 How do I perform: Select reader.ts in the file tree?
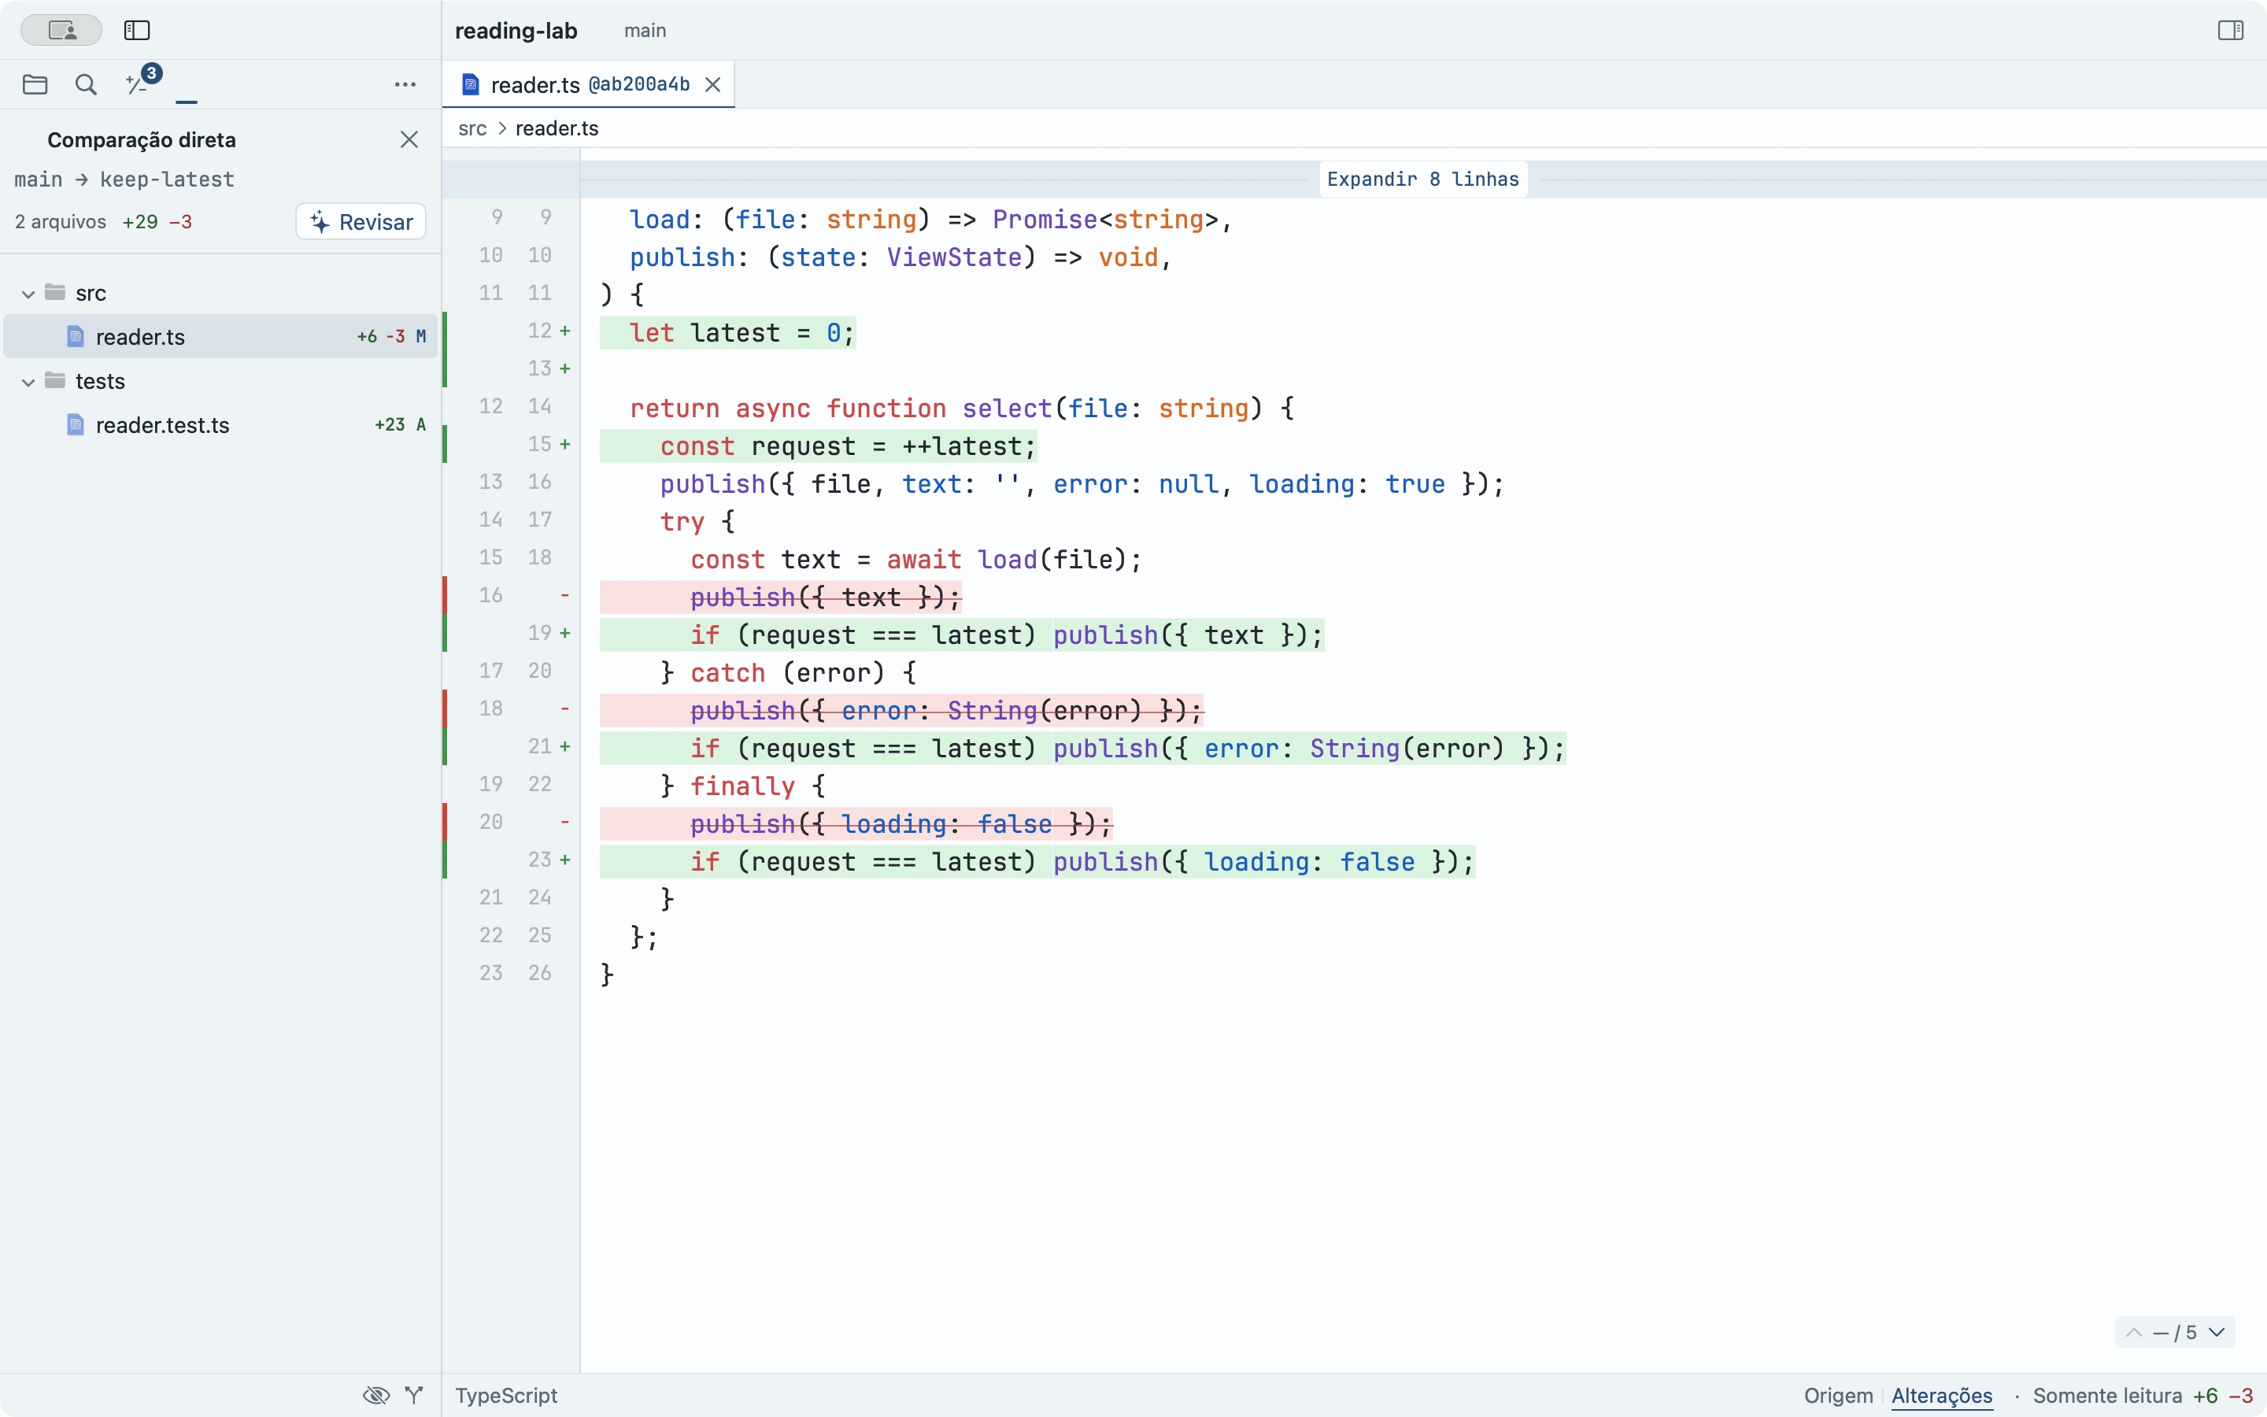point(220,336)
